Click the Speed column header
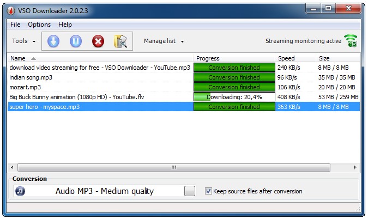This screenshot has height=219, width=368. point(295,58)
